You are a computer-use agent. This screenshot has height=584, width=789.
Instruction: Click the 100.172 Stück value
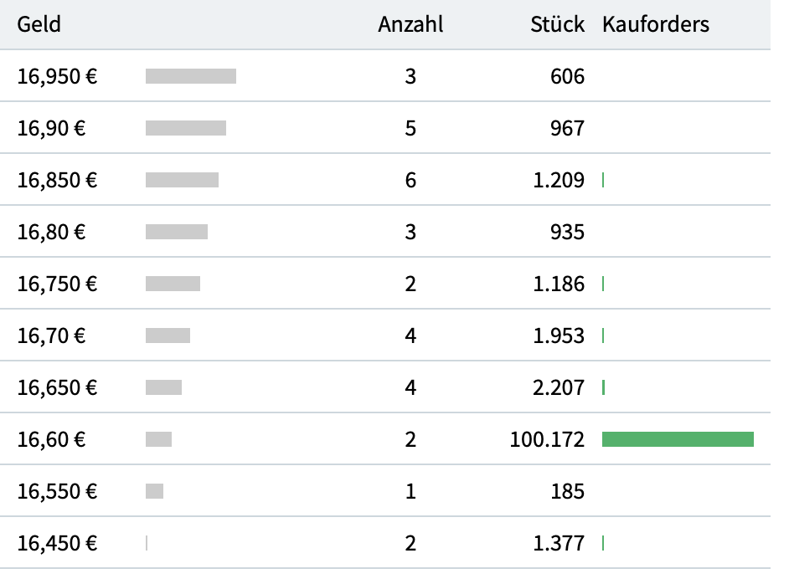tap(547, 440)
